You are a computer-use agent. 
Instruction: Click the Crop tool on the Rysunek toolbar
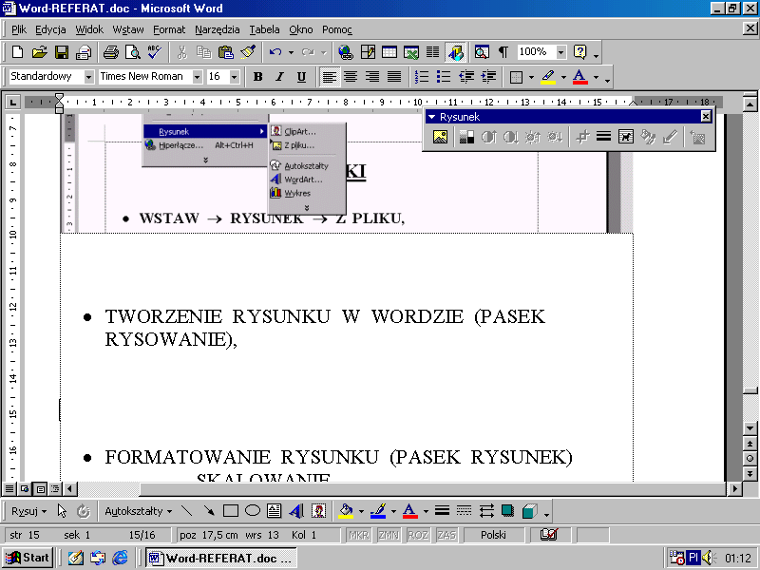click(583, 137)
